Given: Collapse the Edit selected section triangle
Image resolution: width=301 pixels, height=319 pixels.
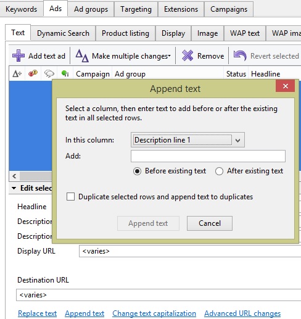Looking at the screenshot, I should pyautogui.click(x=14, y=188).
